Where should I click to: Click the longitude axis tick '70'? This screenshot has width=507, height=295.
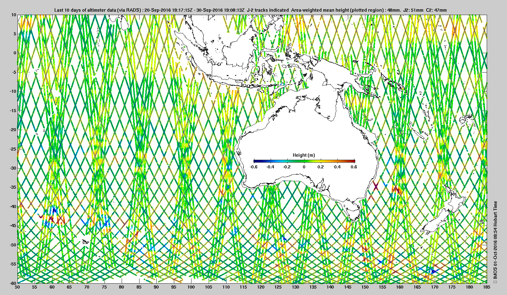[87, 287]
